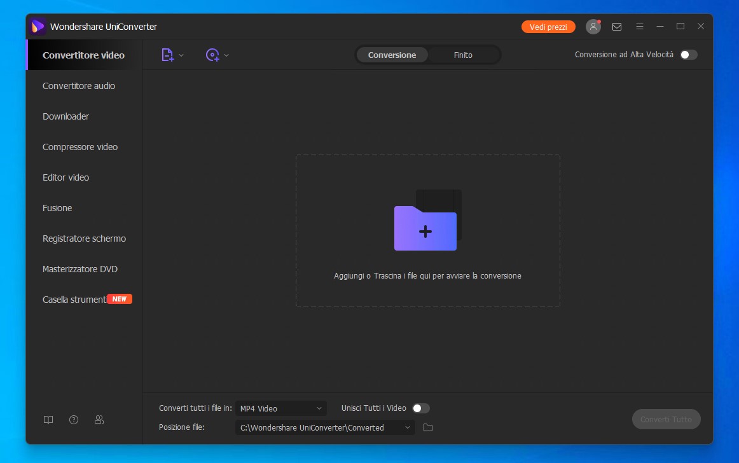739x463 pixels.
Task: Select Fusione in the sidebar
Action: (57, 208)
